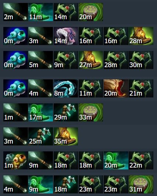Screen dimensions: 157x196
Task: Select the Tranquil Boots icon at 17m
Action: (40, 112)
